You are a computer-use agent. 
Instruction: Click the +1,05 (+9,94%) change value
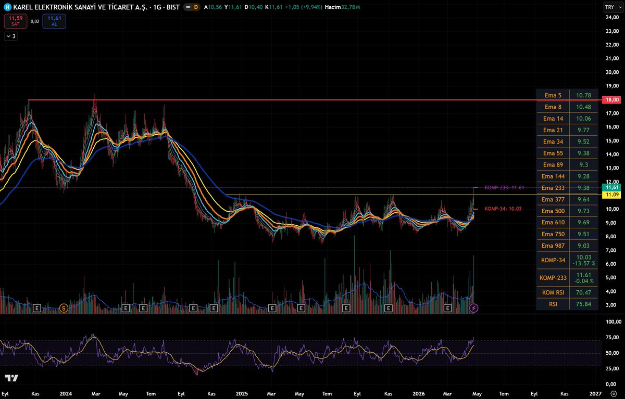[303, 7]
